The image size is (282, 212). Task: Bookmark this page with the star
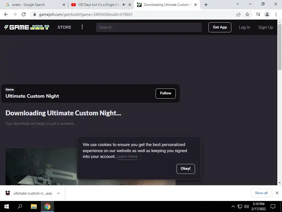click(x=247, y=14)
